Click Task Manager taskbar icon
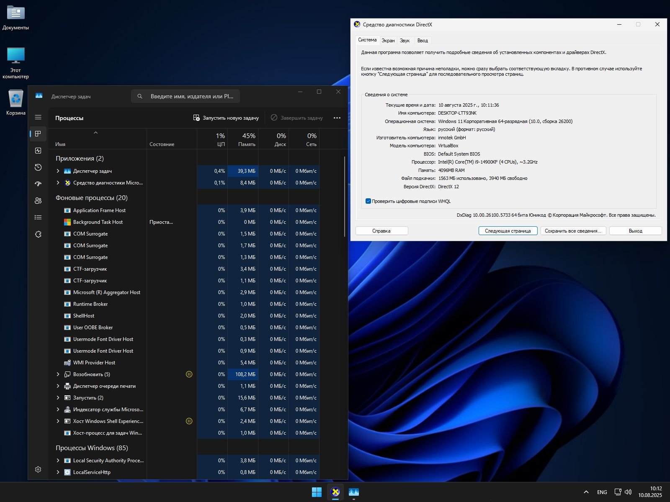 pyautogui.click(x=354, y=492)
